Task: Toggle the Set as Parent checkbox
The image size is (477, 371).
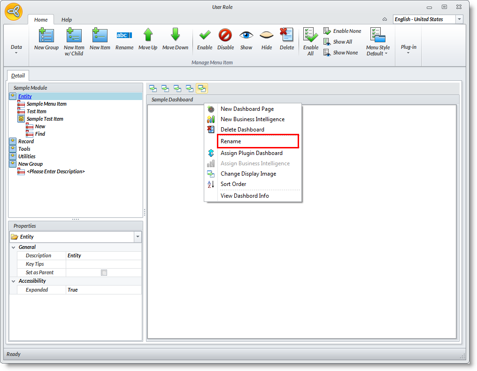Action: coord(104,272)
